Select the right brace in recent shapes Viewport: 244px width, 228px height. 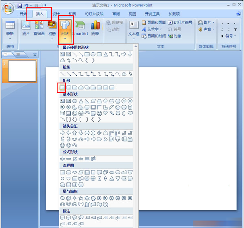click(x=93, y=60)
